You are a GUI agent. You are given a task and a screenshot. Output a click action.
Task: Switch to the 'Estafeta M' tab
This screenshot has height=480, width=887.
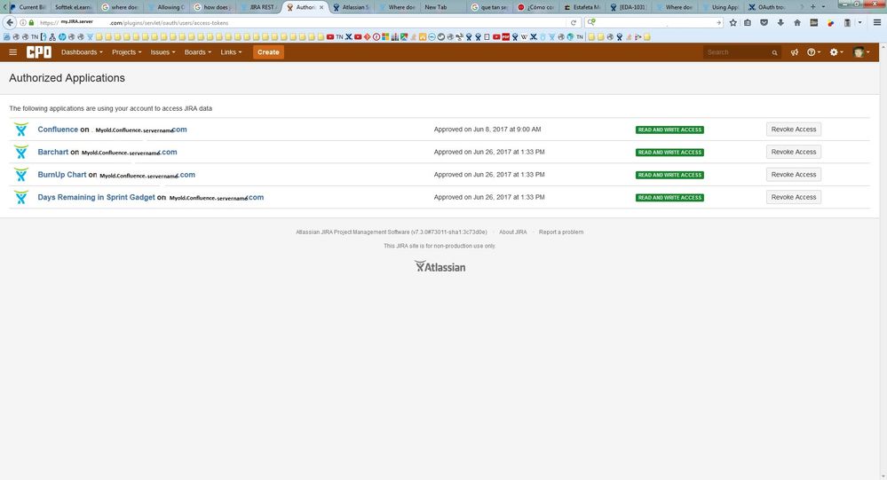(x=582, y=7)
